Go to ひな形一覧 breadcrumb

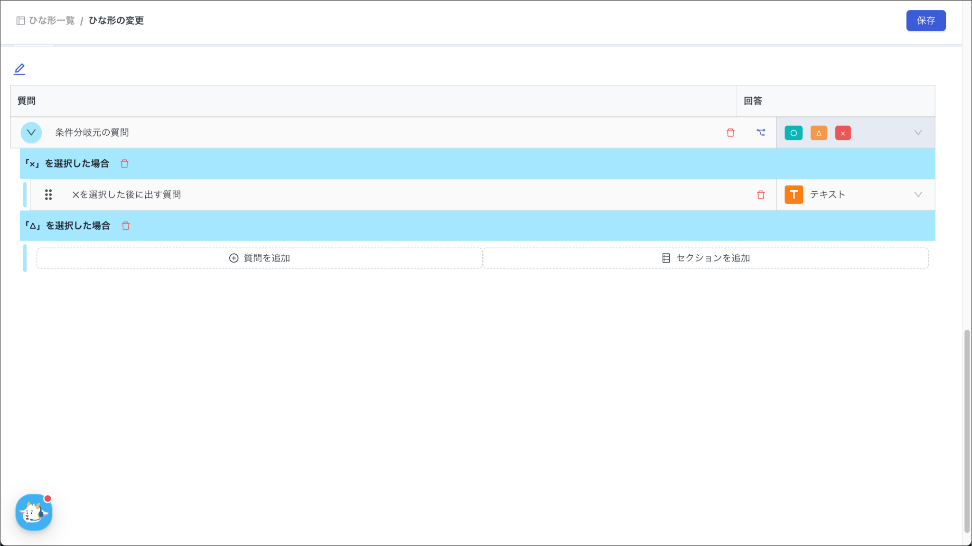51,20
